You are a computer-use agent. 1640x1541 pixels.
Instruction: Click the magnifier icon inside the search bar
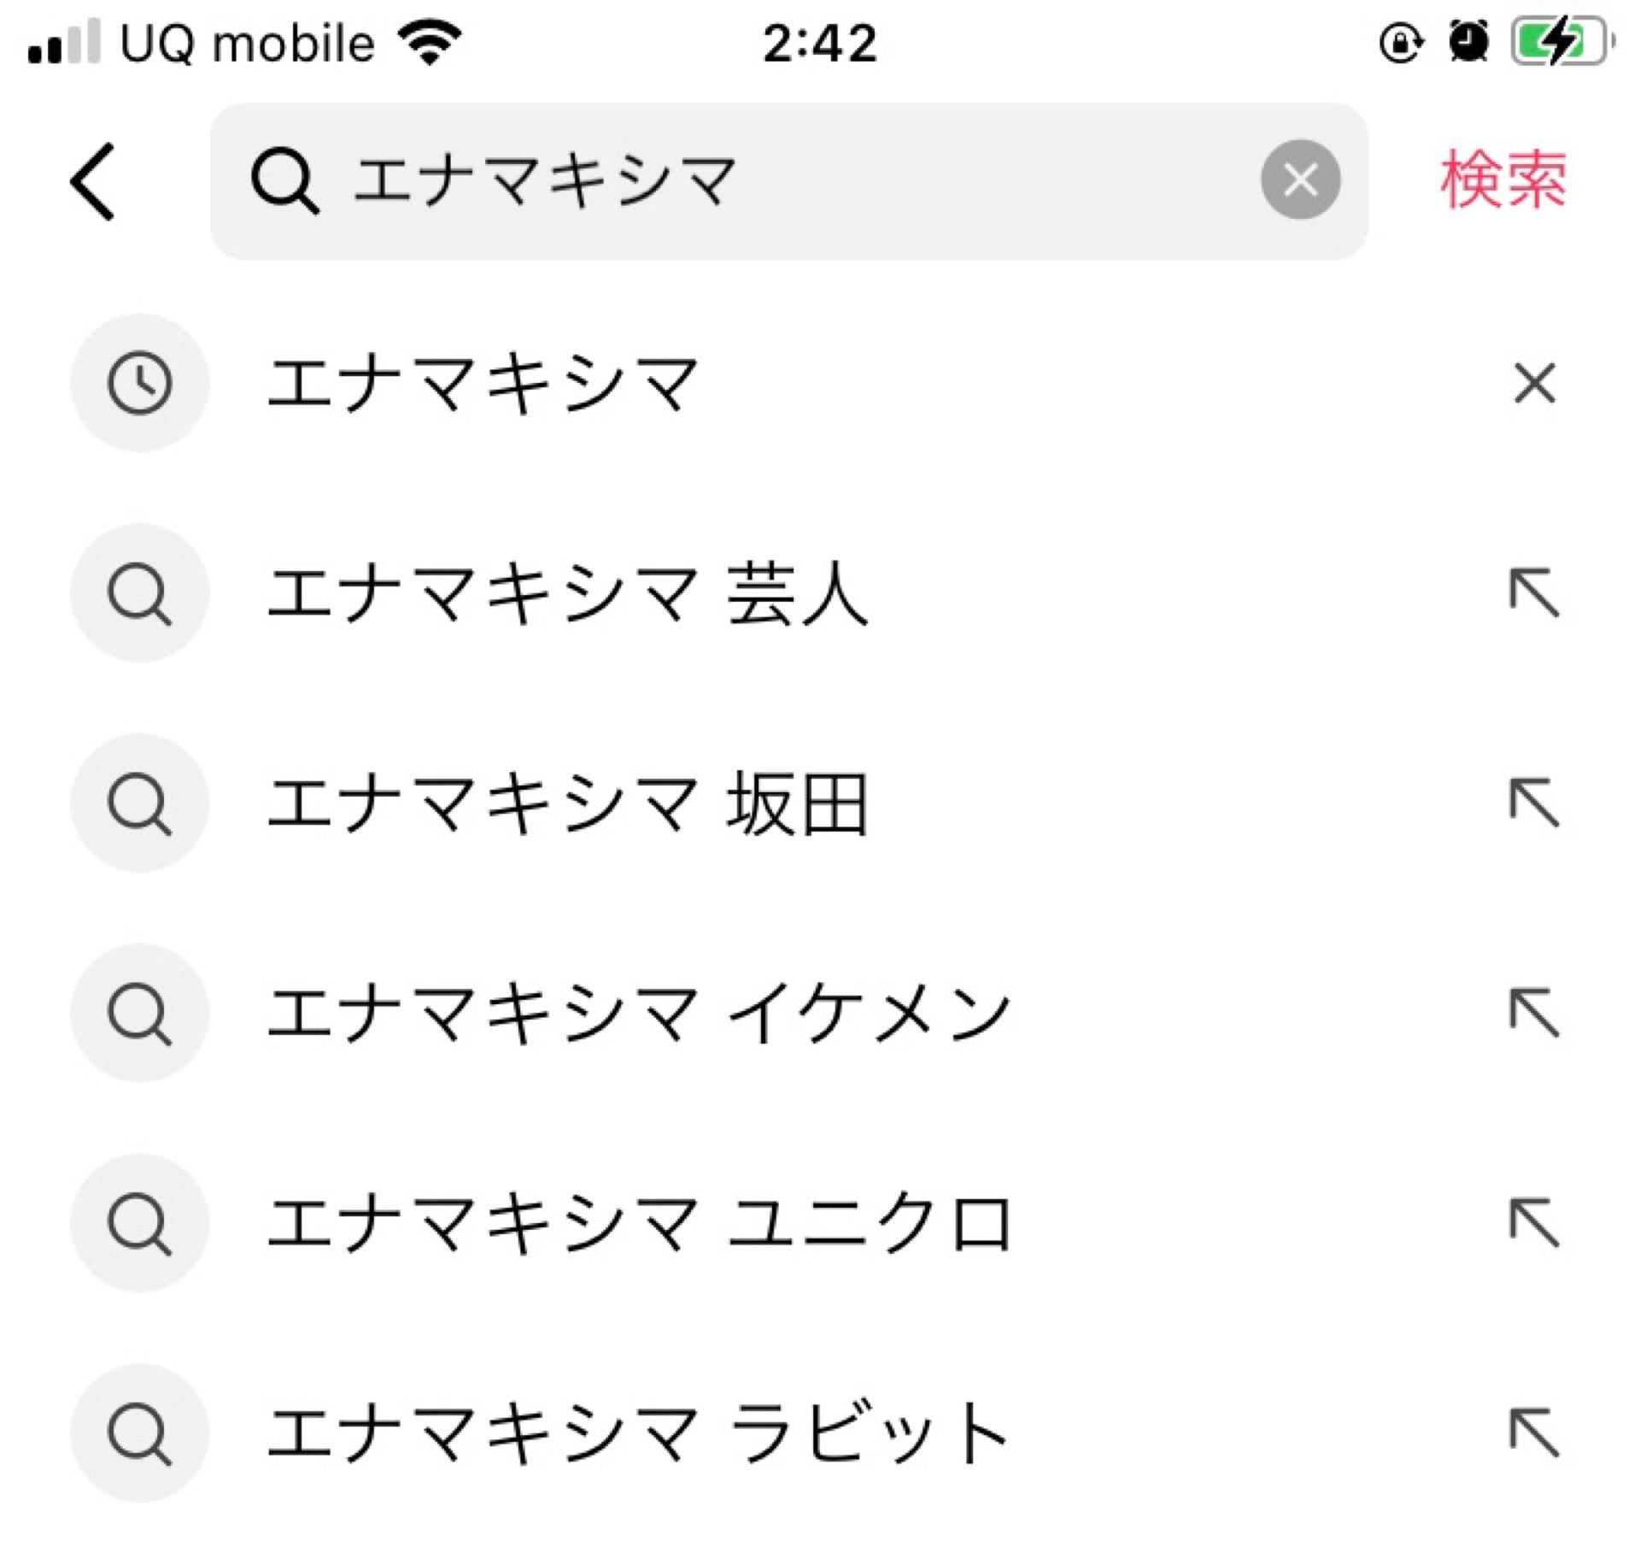point(289,179)
